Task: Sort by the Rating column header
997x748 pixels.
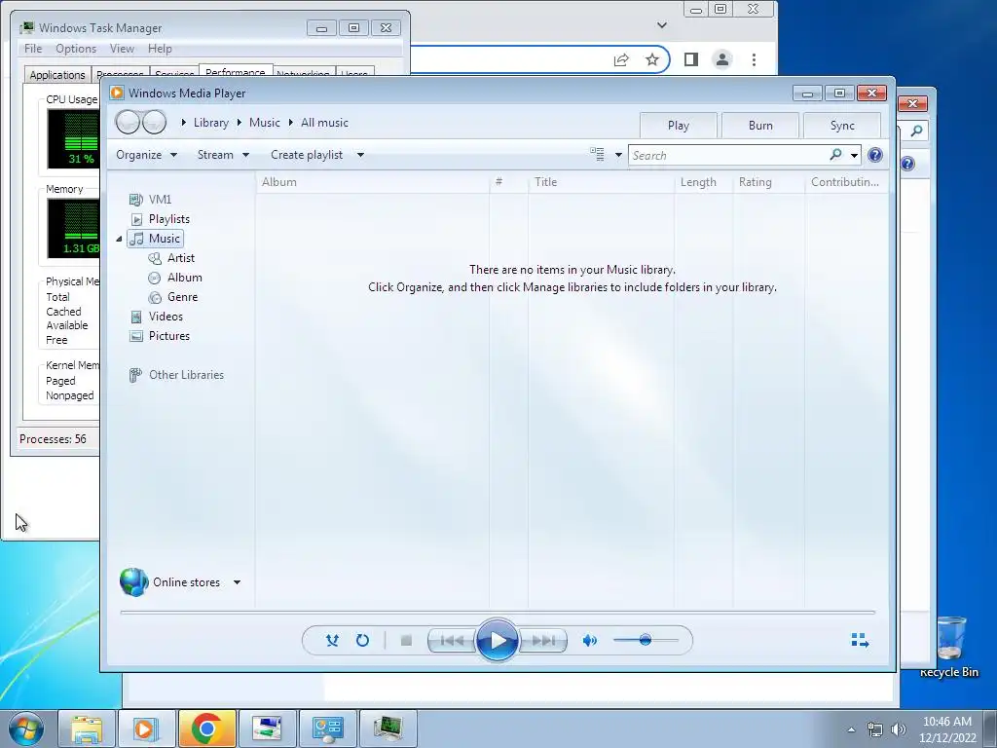Action: [x=769, y=182]
